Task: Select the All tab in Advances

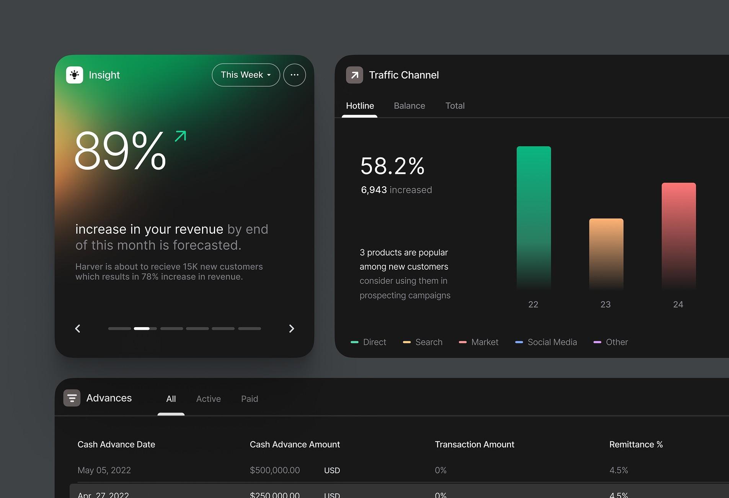Action: (171, 399)
